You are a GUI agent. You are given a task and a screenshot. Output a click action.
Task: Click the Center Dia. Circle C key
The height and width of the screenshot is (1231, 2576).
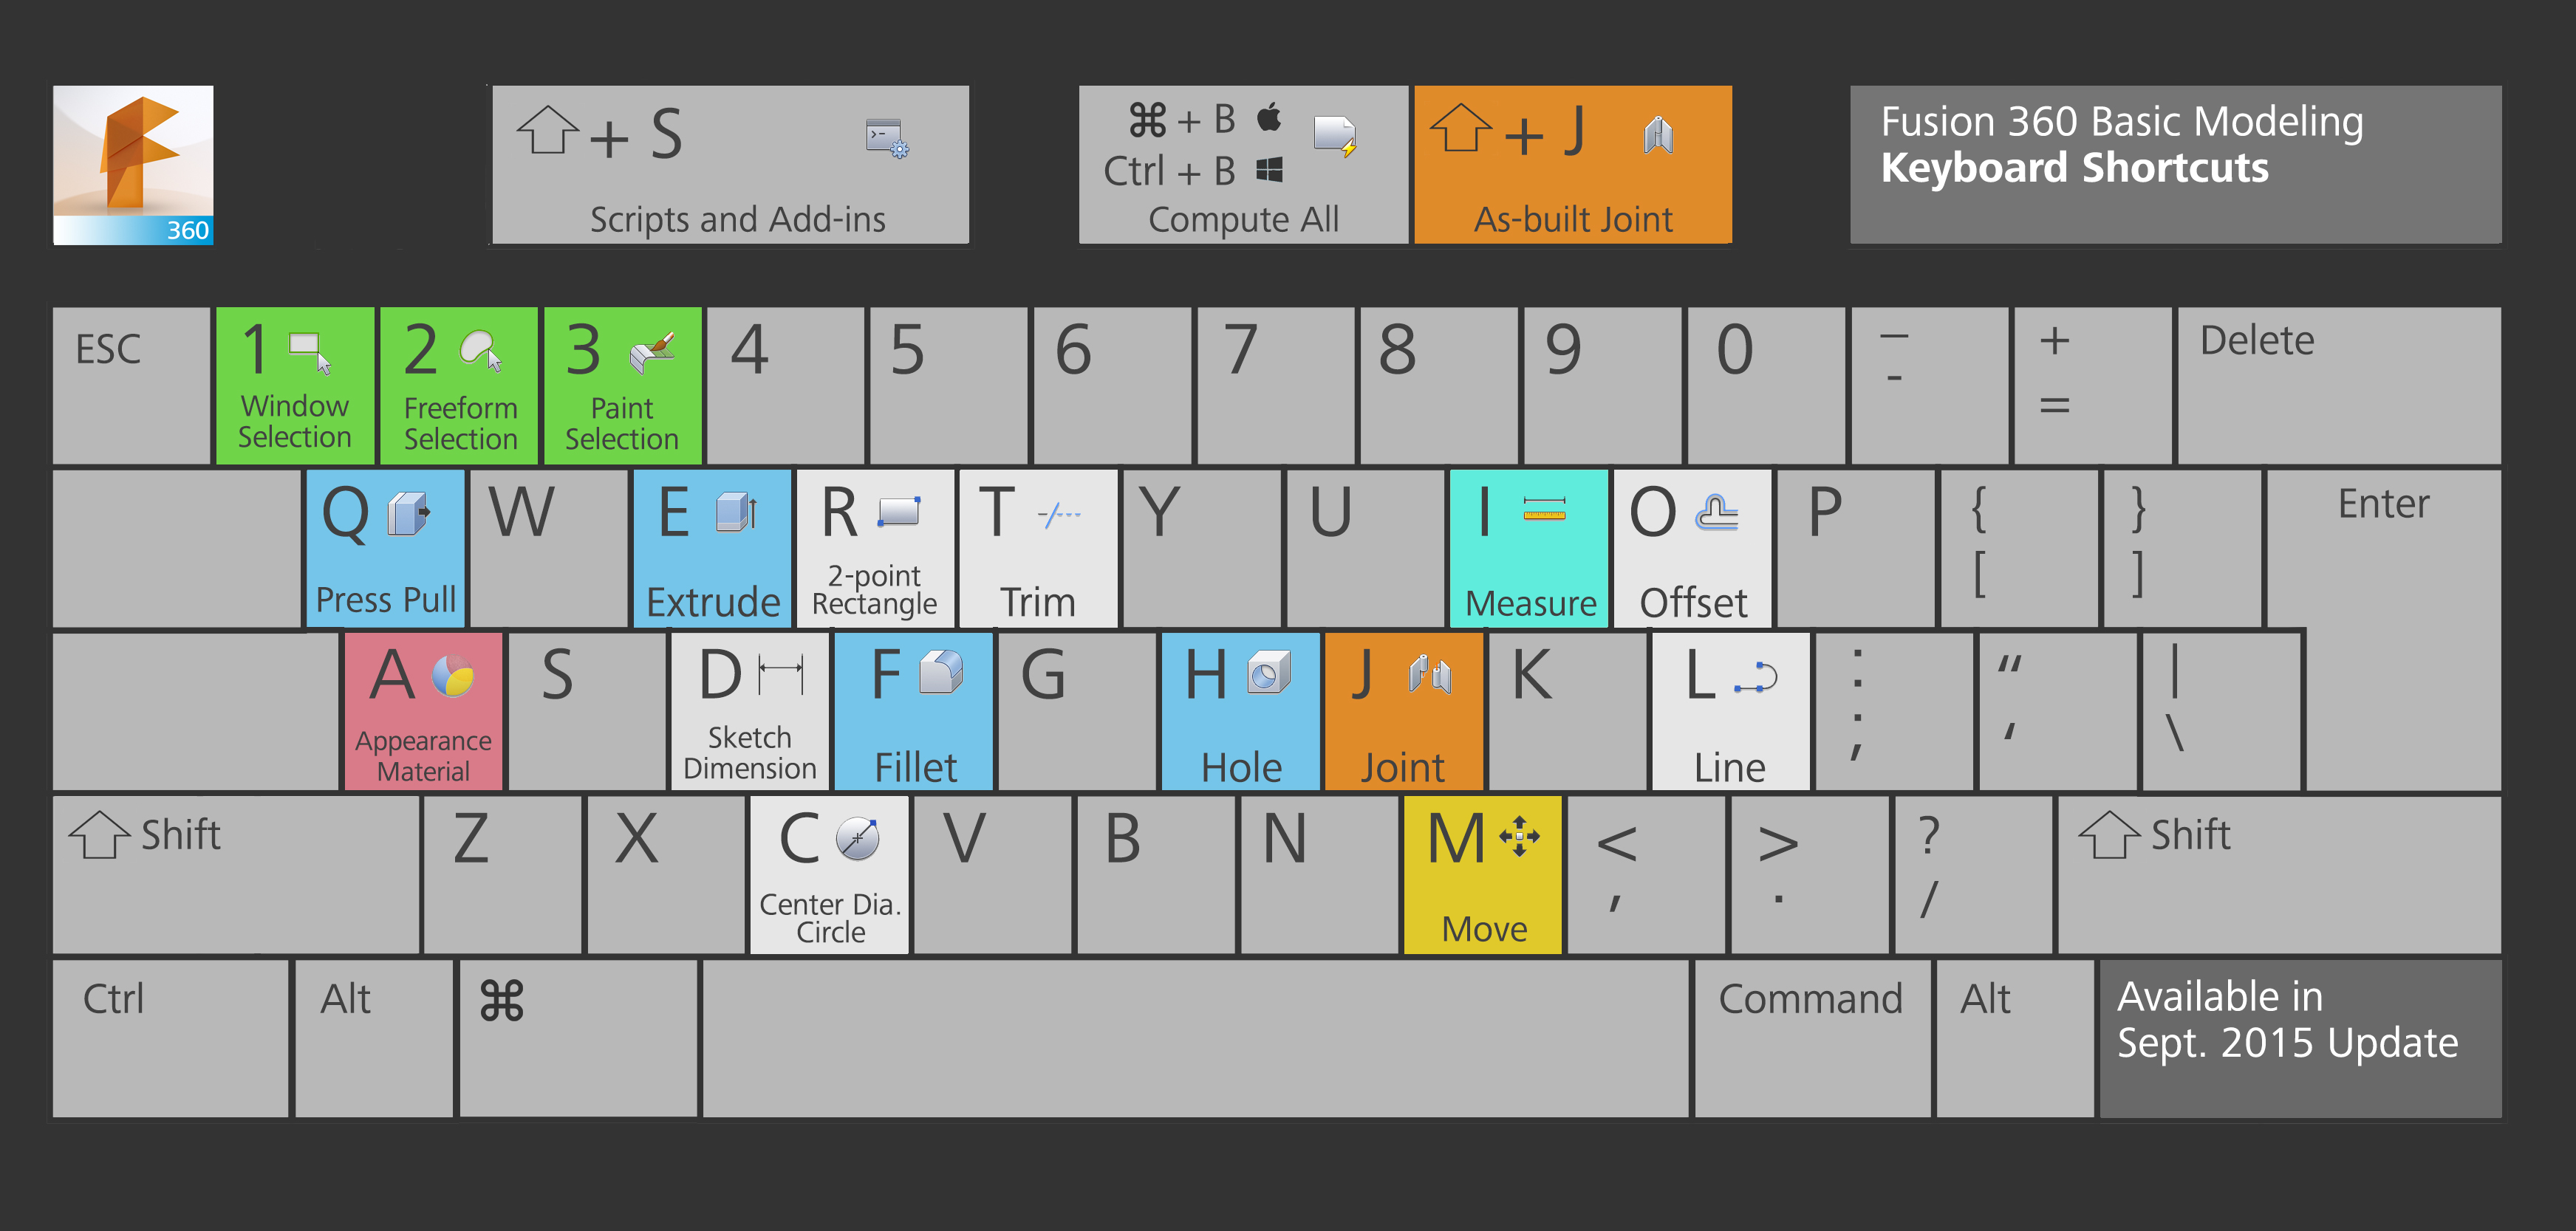point(829,874)
